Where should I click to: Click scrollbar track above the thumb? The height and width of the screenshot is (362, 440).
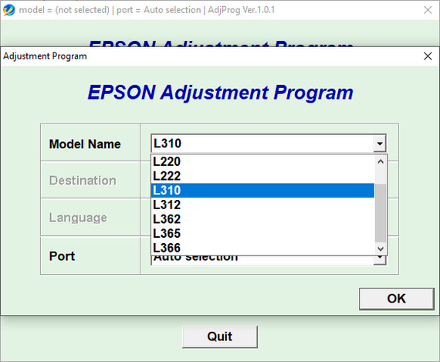pyautogui.click(x=381, y=176)
